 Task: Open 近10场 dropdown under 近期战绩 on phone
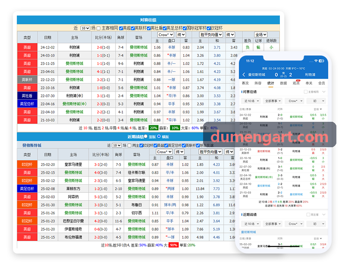tap(251, 224)
